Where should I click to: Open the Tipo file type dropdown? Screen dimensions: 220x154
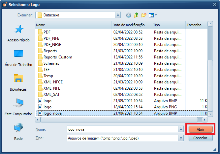[x=180, y=138]
